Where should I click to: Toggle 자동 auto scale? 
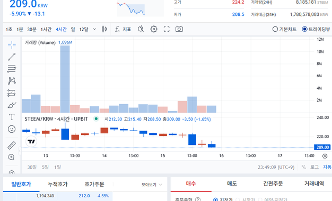[327, 167]
